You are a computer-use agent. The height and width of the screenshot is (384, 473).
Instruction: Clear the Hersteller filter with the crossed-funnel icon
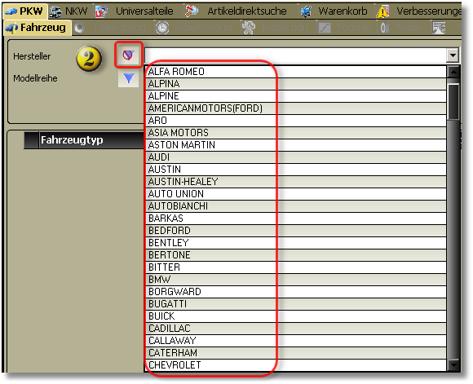tap(128, 55)
